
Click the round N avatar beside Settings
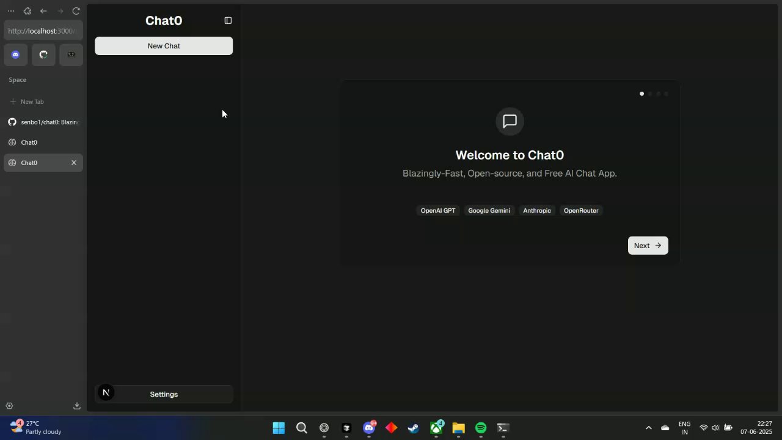click(x=106, y=393)
